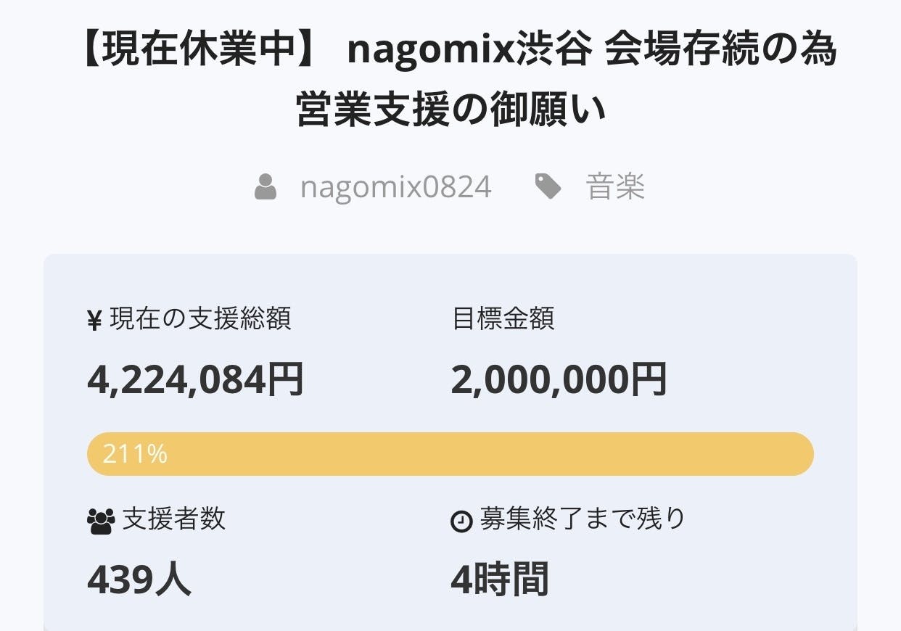Click the 支援者数 label

pyautogui.click(x=174, y=519)
